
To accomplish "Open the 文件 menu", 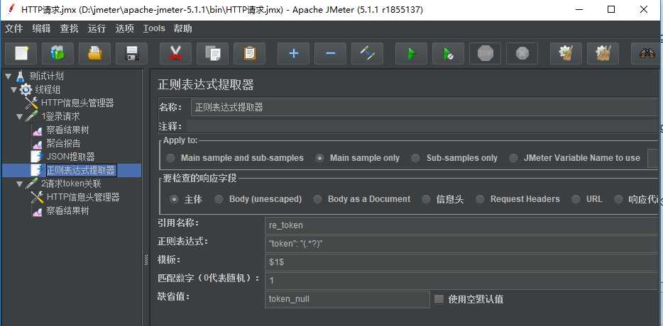I will (x=13, y=29).
